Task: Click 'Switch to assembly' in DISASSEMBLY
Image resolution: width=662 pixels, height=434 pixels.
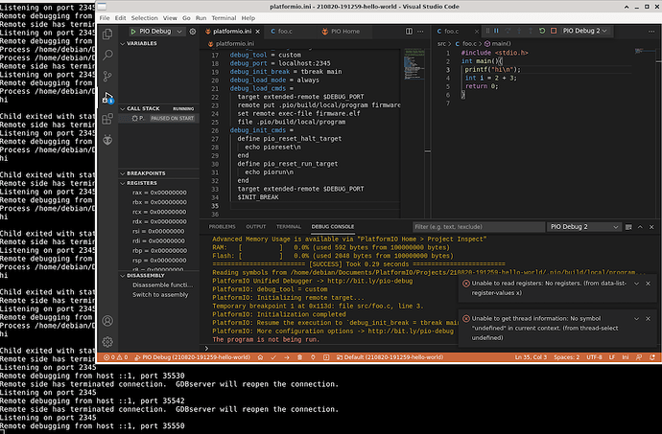Action: pos(160,295)
